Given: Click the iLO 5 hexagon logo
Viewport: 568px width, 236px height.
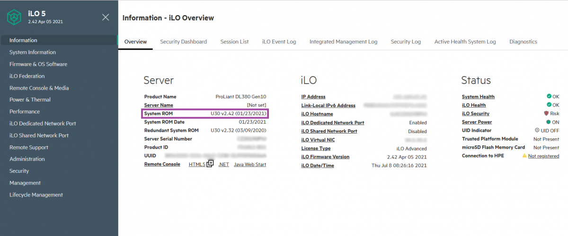Looking at the screenshot, I should [15, 17].
